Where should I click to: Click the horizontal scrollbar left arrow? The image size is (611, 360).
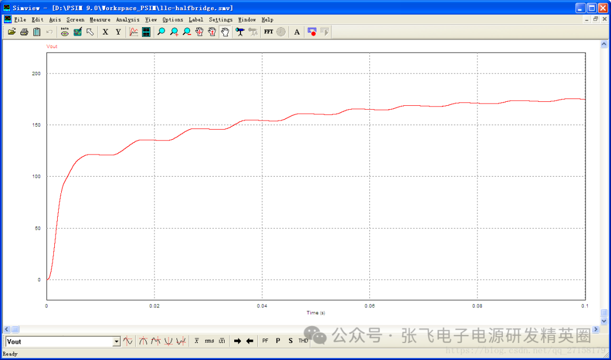click(x=7, y=329)
